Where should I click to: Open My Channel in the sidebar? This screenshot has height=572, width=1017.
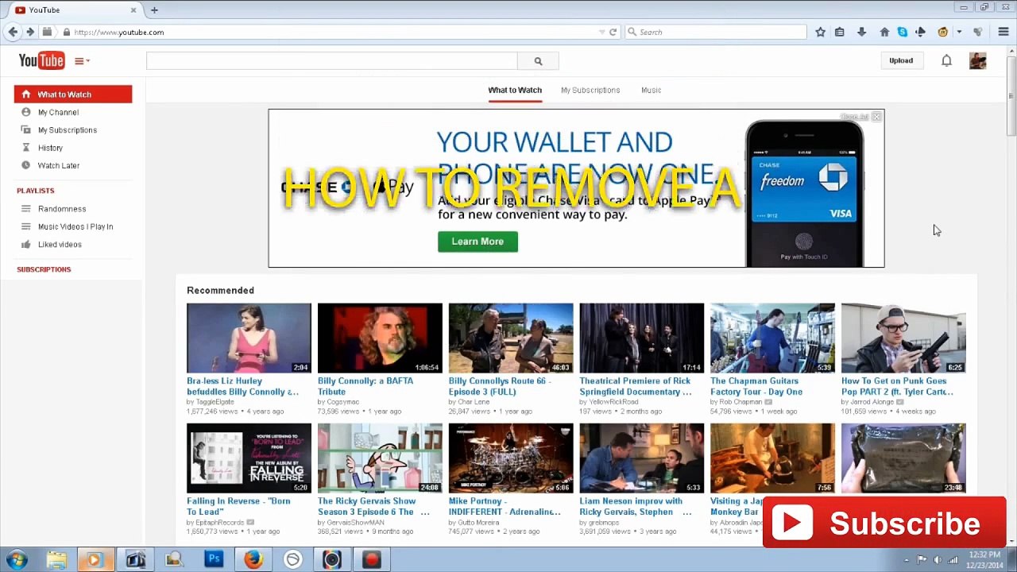(x=58, y=112)
